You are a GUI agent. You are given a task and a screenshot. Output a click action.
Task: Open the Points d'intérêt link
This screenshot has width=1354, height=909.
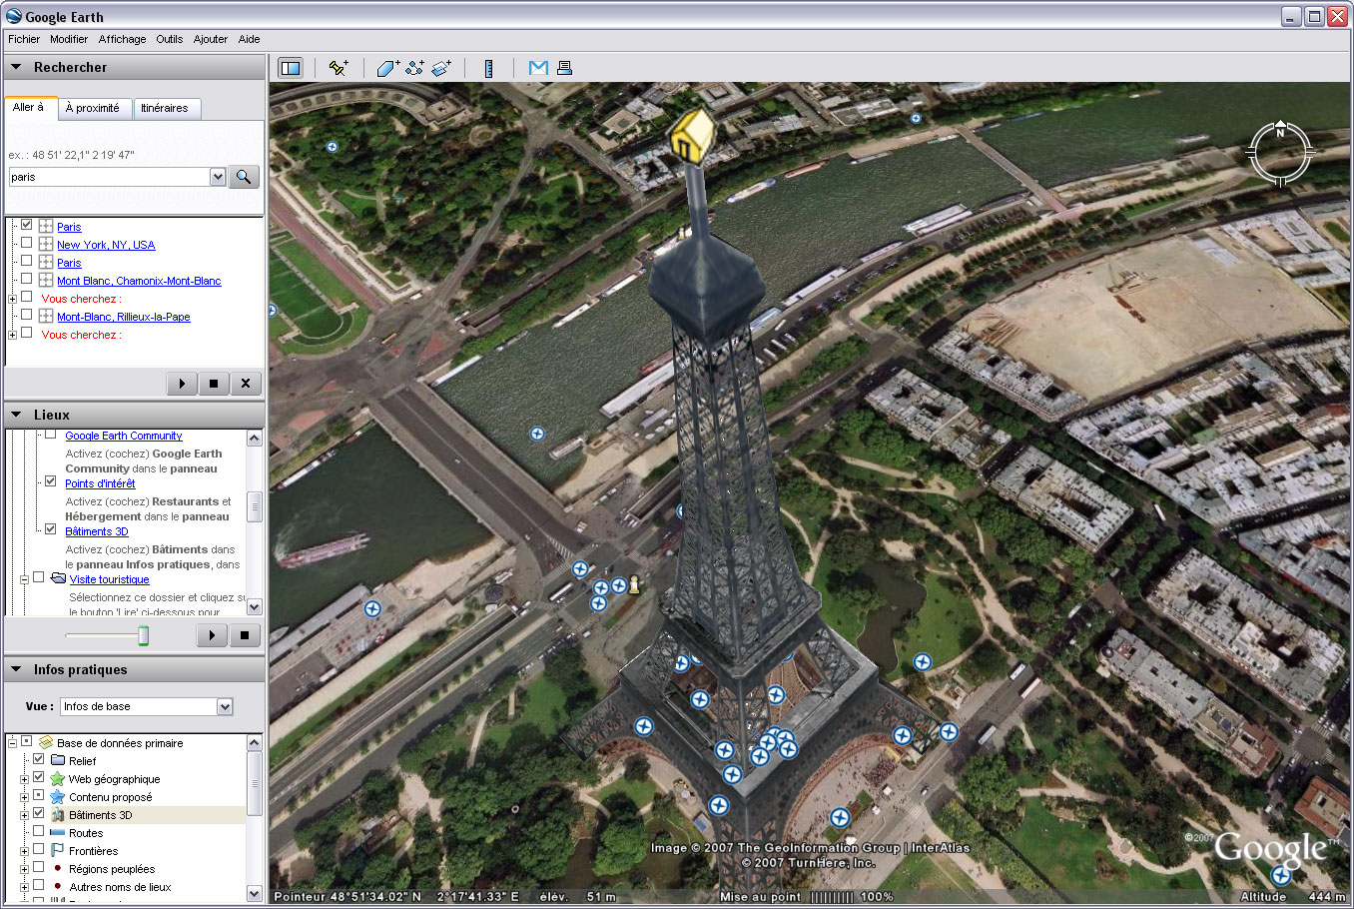[100, 483]
